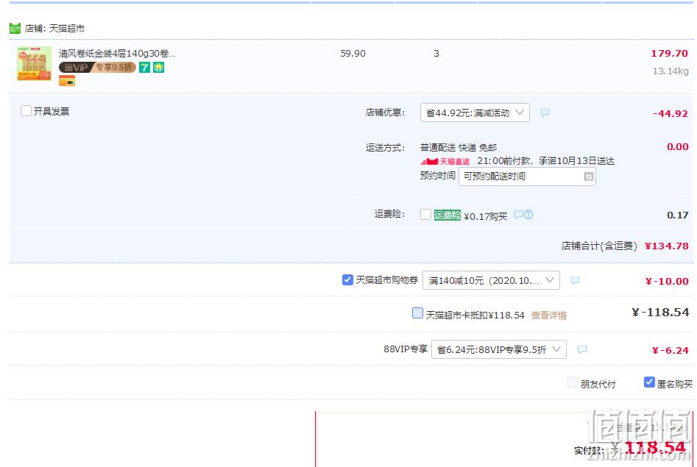This screenshot has height=467, width=697.
Task: Click the card deduction amount ¥-118.54
Action: pyautogui.click(x=660, y=313)
